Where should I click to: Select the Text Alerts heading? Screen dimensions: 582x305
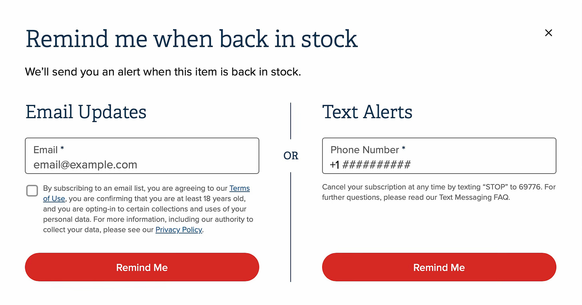(367, 112)
